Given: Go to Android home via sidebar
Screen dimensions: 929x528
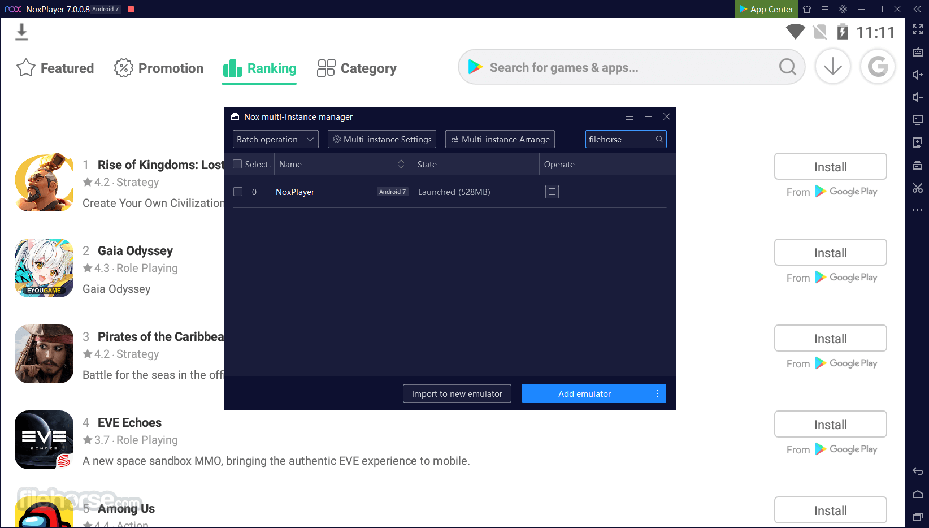Looking at the screenshot, I should point(918,494).
